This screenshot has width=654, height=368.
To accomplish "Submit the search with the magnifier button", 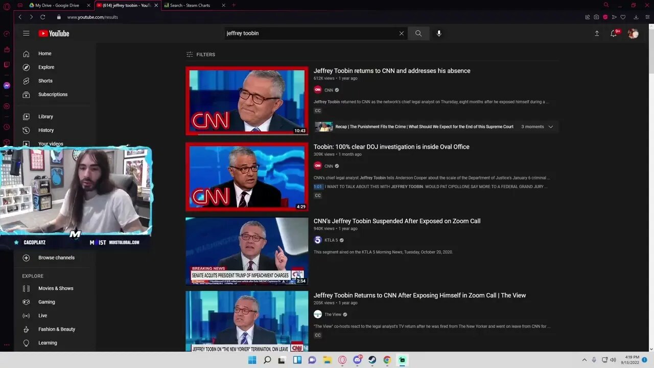I will [x=418, y=33].
